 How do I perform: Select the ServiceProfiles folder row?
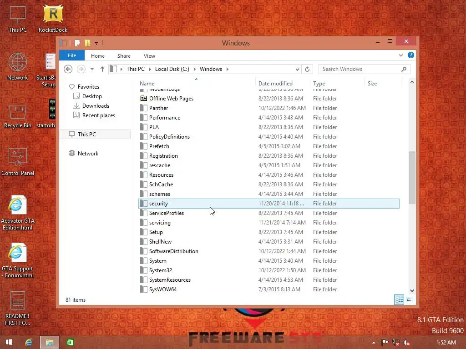(x=269, y=213)
